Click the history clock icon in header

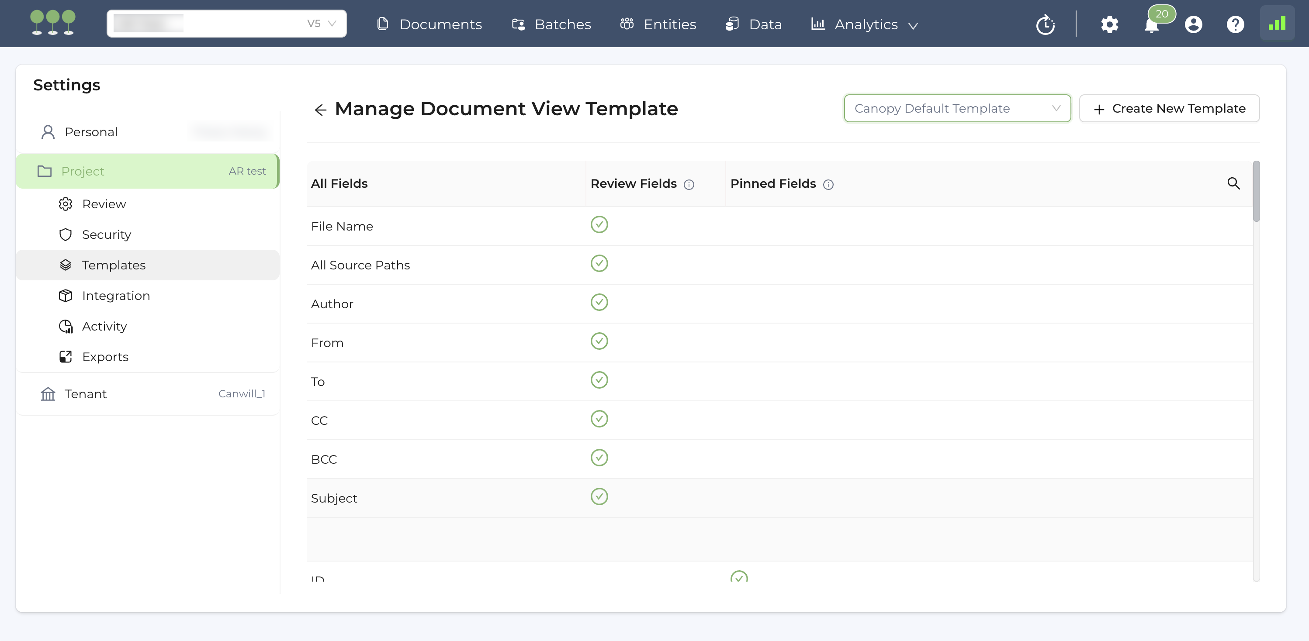click(x=1045, y=24)
